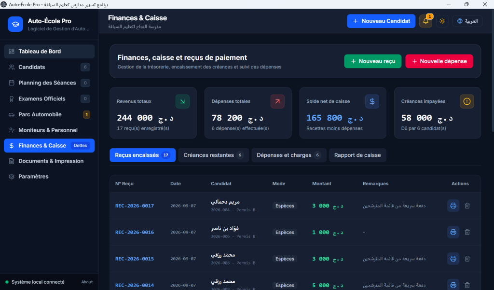Click the Parc Automobile count badge 1
This screenshot has width=494, height=290.
tap(87, 114)
